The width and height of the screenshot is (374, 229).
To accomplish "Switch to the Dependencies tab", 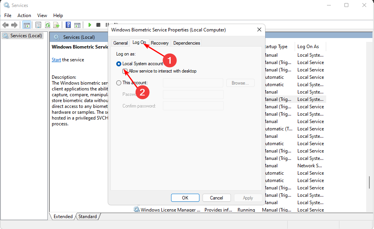I will pos(187,43).
